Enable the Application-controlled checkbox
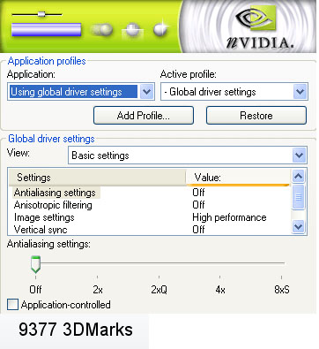Viewport: 319px width, 349px height. click(x=12, y=304)
